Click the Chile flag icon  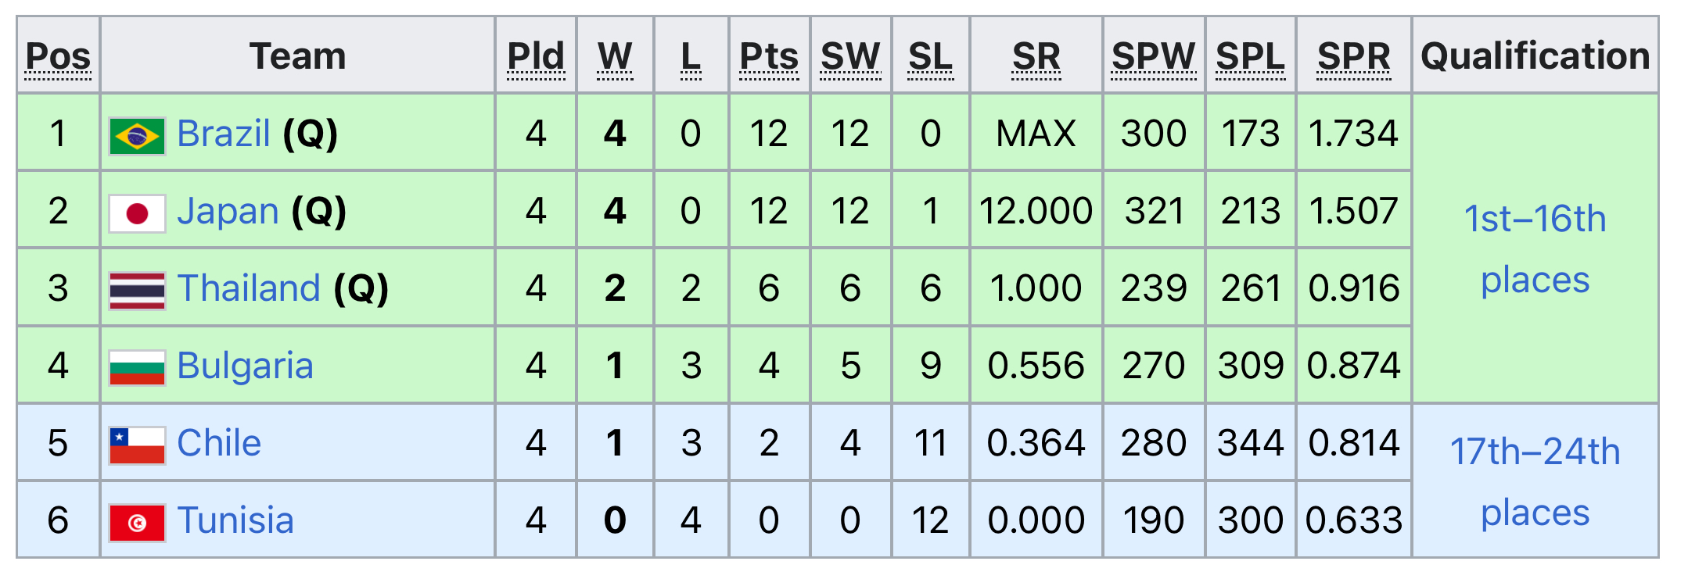pyautogui.click(x=137, y=445)
